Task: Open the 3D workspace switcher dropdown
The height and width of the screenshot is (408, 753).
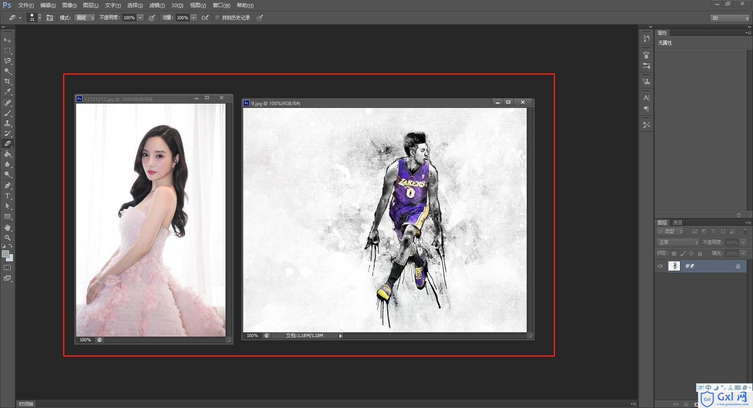Action: pyautogui.click(x=729, y=18)
